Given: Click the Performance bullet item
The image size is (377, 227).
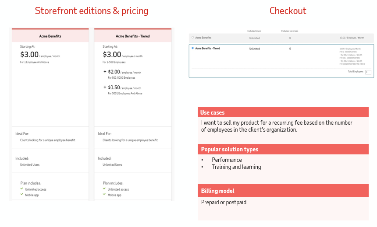Looking at the screenshot, I should point(227,160).
